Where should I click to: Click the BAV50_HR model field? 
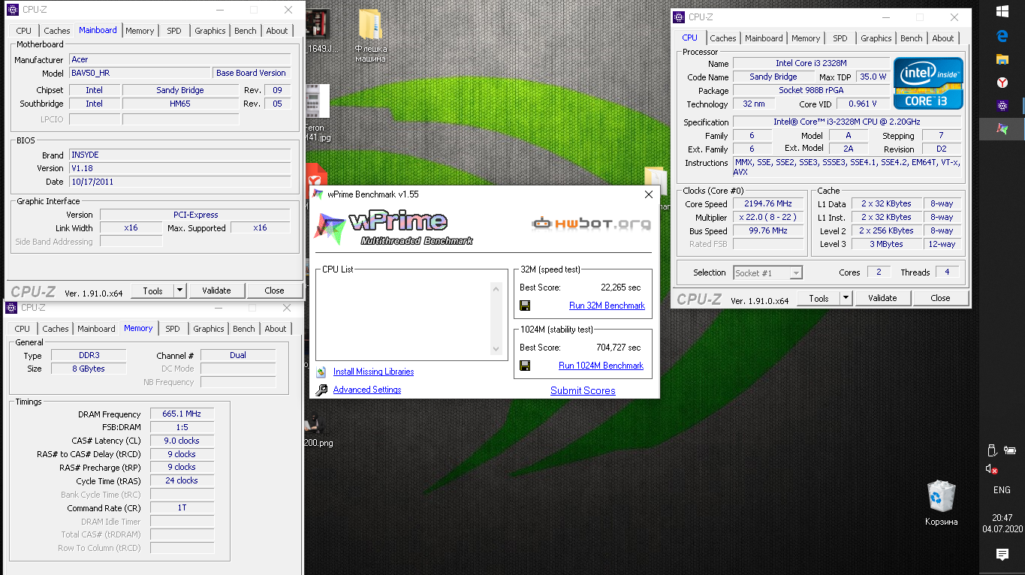click(140, 73)
